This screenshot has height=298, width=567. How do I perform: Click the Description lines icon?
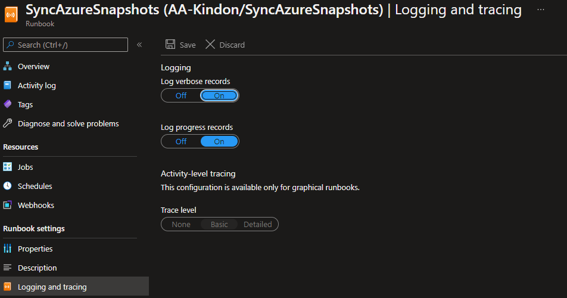[8, 268]
